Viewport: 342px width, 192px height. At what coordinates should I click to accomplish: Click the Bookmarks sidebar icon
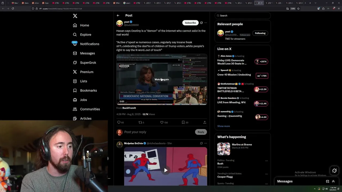(x=75, y=90)
